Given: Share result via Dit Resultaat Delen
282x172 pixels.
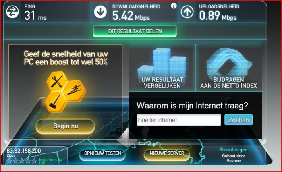Looking at the screenshot, I should pyautogui.click(x=135, y=31).
